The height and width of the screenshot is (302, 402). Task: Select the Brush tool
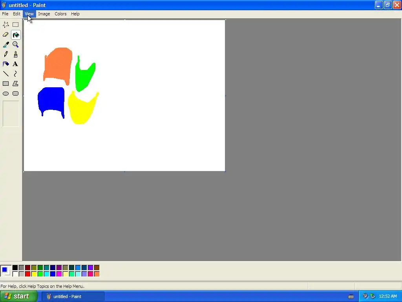point(16,54)
